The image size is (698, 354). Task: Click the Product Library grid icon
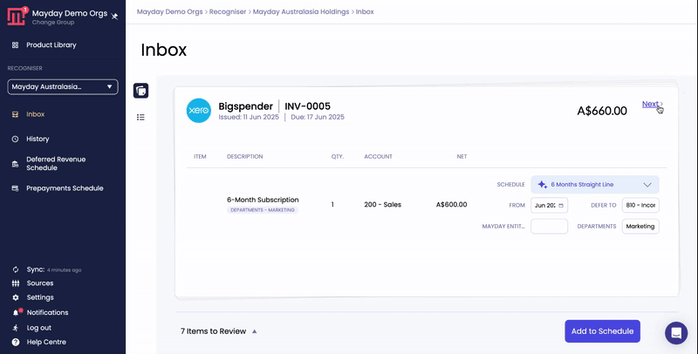(x=15, y=45)
